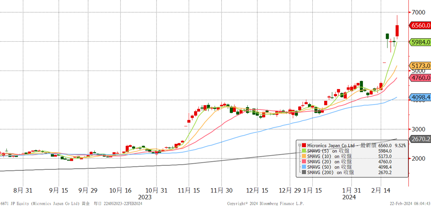Click the 11月 15 date axis label

189,190
